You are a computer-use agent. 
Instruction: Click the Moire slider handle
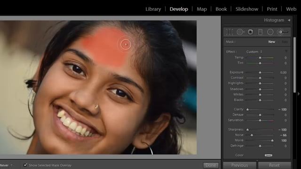(272, 140)
